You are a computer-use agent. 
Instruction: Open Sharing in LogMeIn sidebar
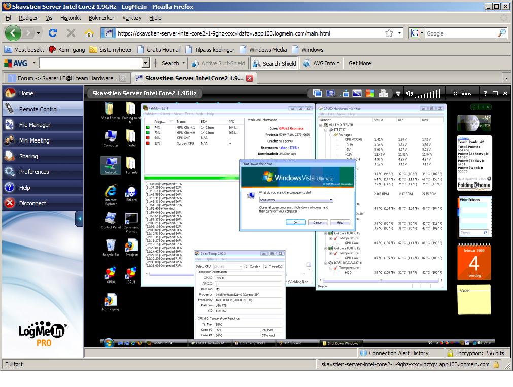coord(43,156)
